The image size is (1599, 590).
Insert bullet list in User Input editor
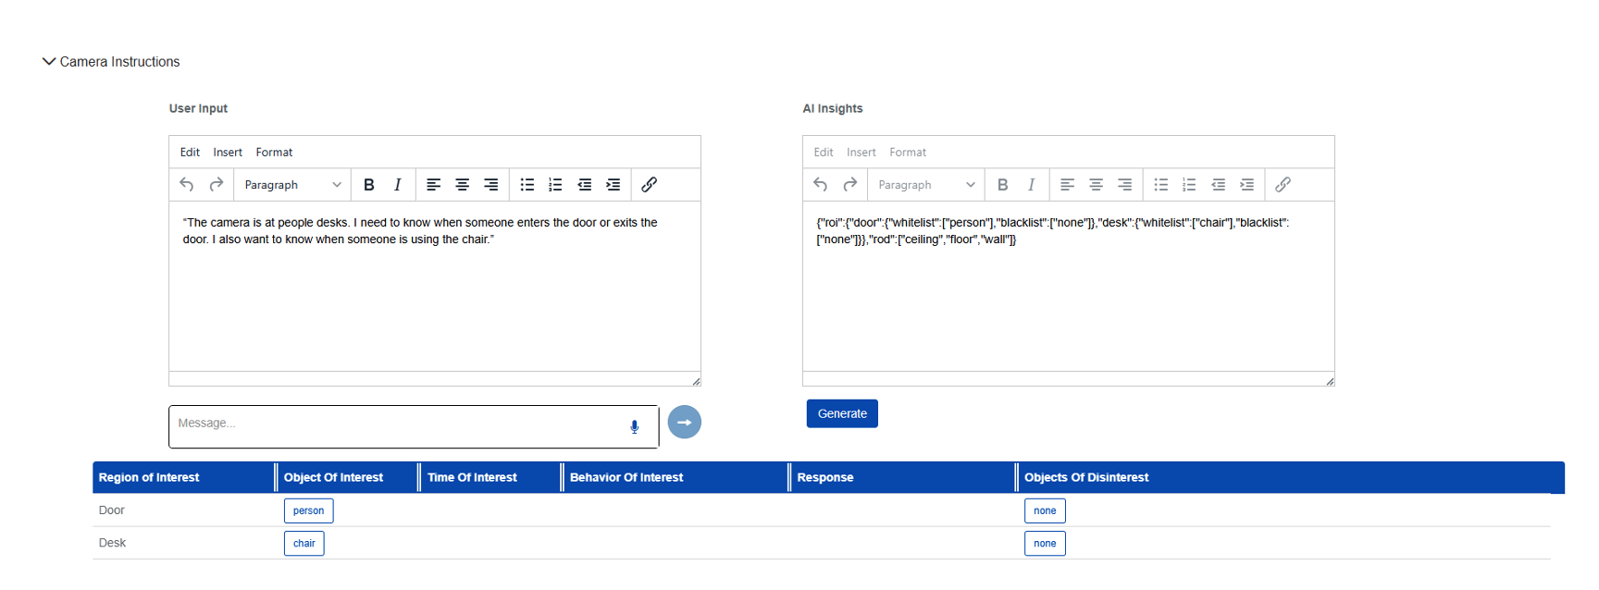pyautogui.click(x=527, y=185)
